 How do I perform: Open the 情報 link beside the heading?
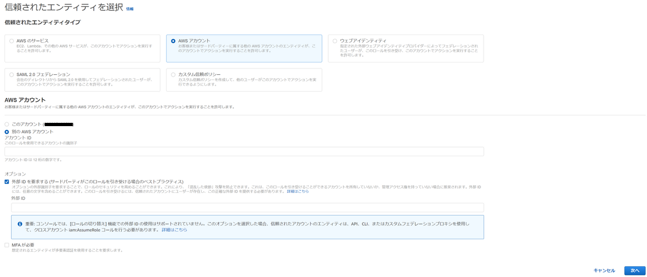(x=130, y=9)
